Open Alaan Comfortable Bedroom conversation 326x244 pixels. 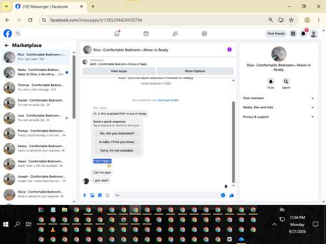(36, 163)
